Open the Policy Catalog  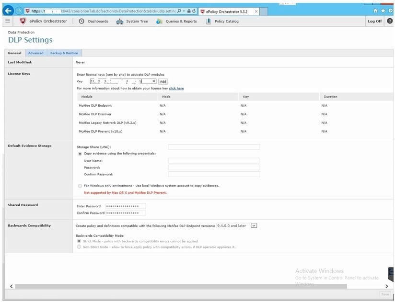[x=222, y=21]
